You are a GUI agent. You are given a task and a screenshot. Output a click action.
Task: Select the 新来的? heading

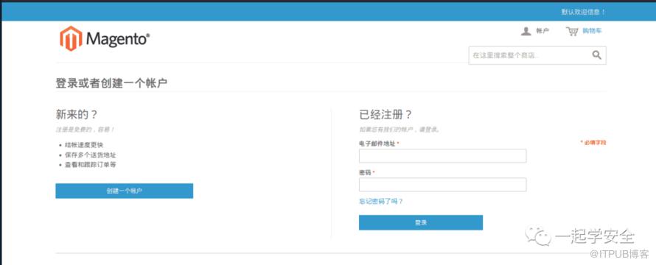coord(77,115)
